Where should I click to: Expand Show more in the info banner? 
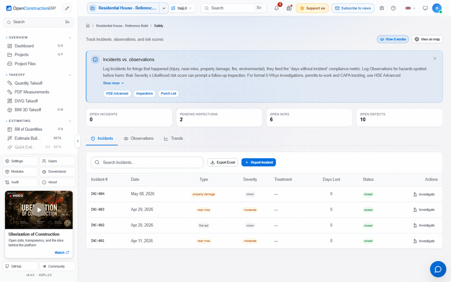113,83
